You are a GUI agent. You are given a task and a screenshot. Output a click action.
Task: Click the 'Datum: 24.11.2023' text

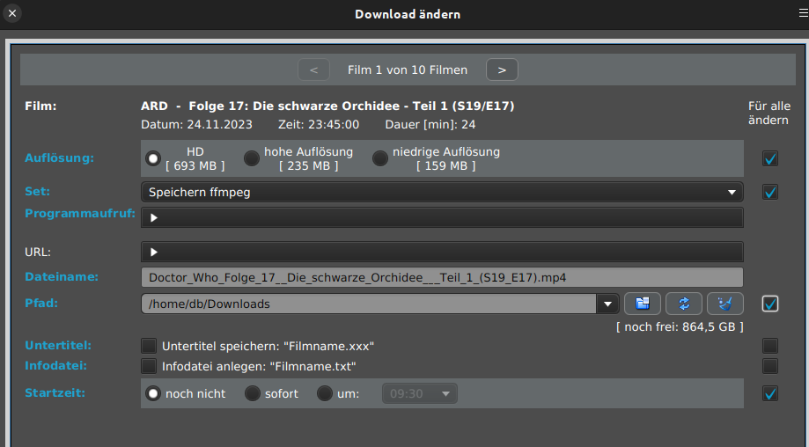click(196, 124)
